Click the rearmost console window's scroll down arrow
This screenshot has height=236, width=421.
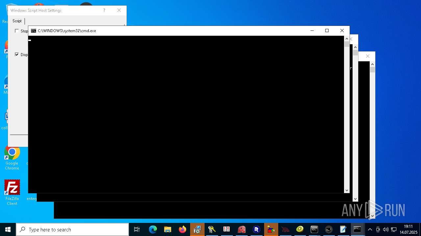click(x=372, y=216)
